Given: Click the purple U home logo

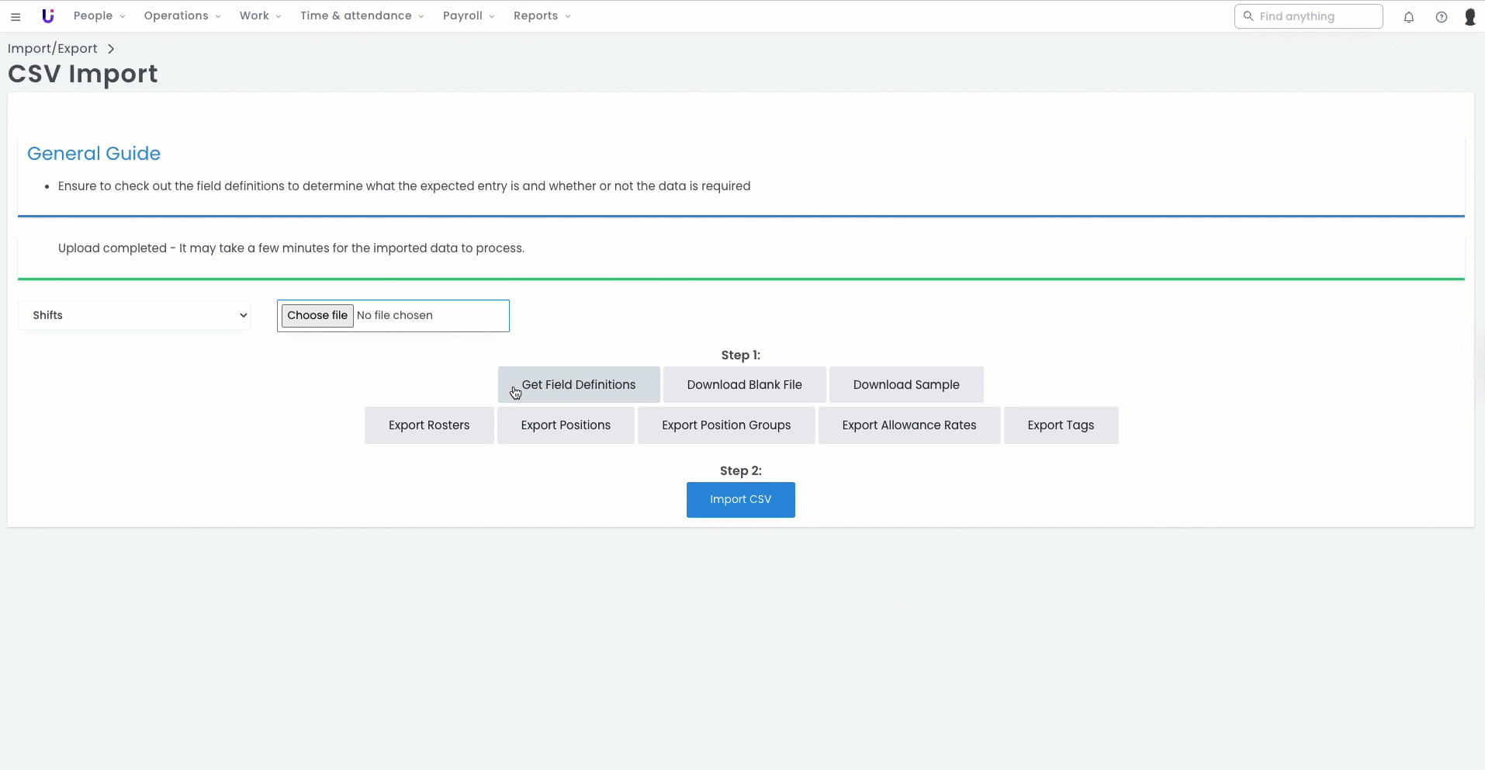Looking at the screenshot, I should [x=48, y=16].
